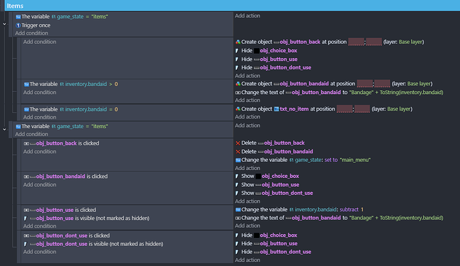The width and height of the screenshot is (460, 266).
Task: Click Add action below Hide obj_button_dont_use in first event
Action: [247, 75]
